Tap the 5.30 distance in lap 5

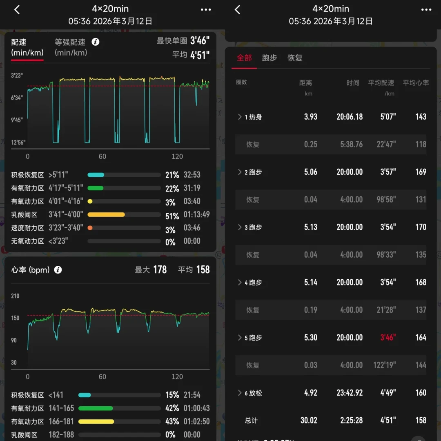coord(310,337)
